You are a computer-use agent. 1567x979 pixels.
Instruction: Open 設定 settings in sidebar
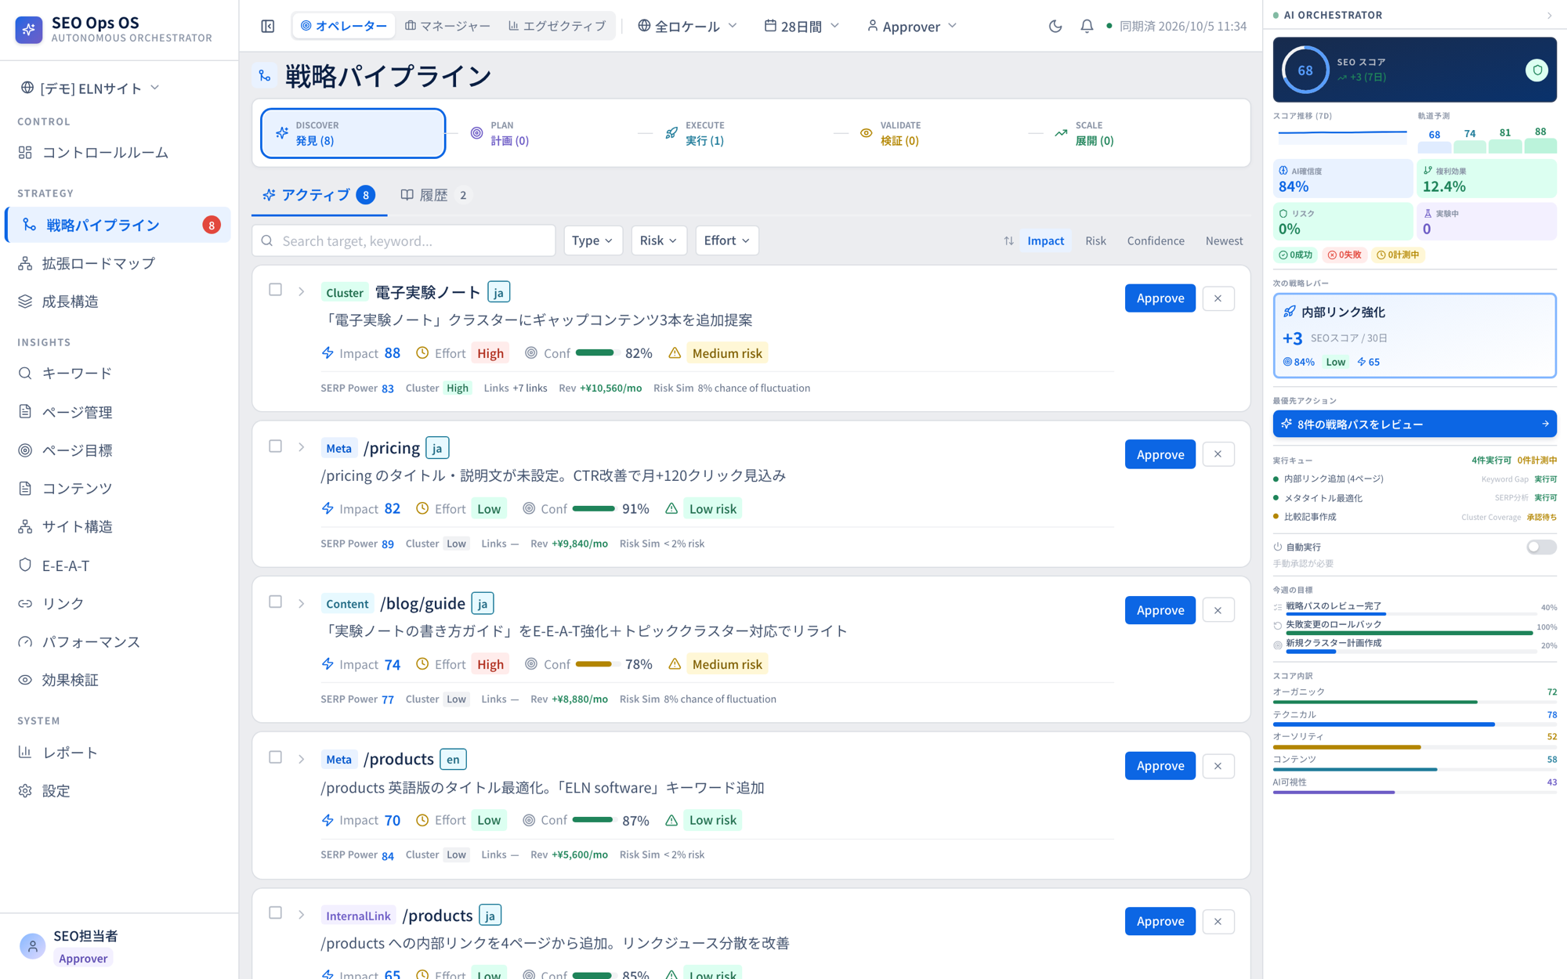[x=118, y=791]
